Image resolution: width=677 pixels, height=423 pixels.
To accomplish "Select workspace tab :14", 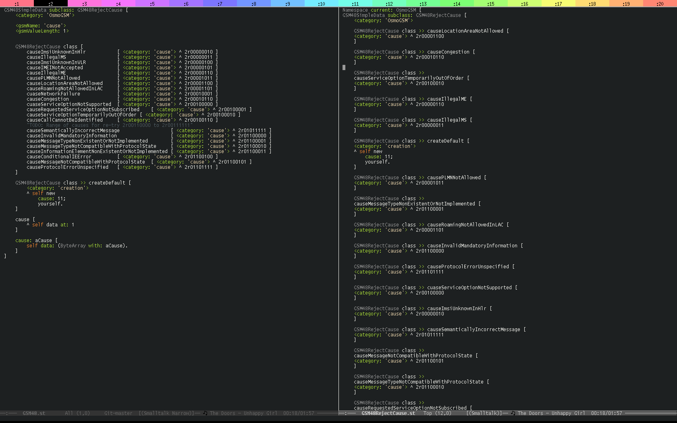I will (x=457, y=4).
